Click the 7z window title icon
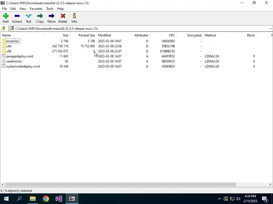Screen dimensions: 273x204 pyautogui.click(x=3, y=3)
